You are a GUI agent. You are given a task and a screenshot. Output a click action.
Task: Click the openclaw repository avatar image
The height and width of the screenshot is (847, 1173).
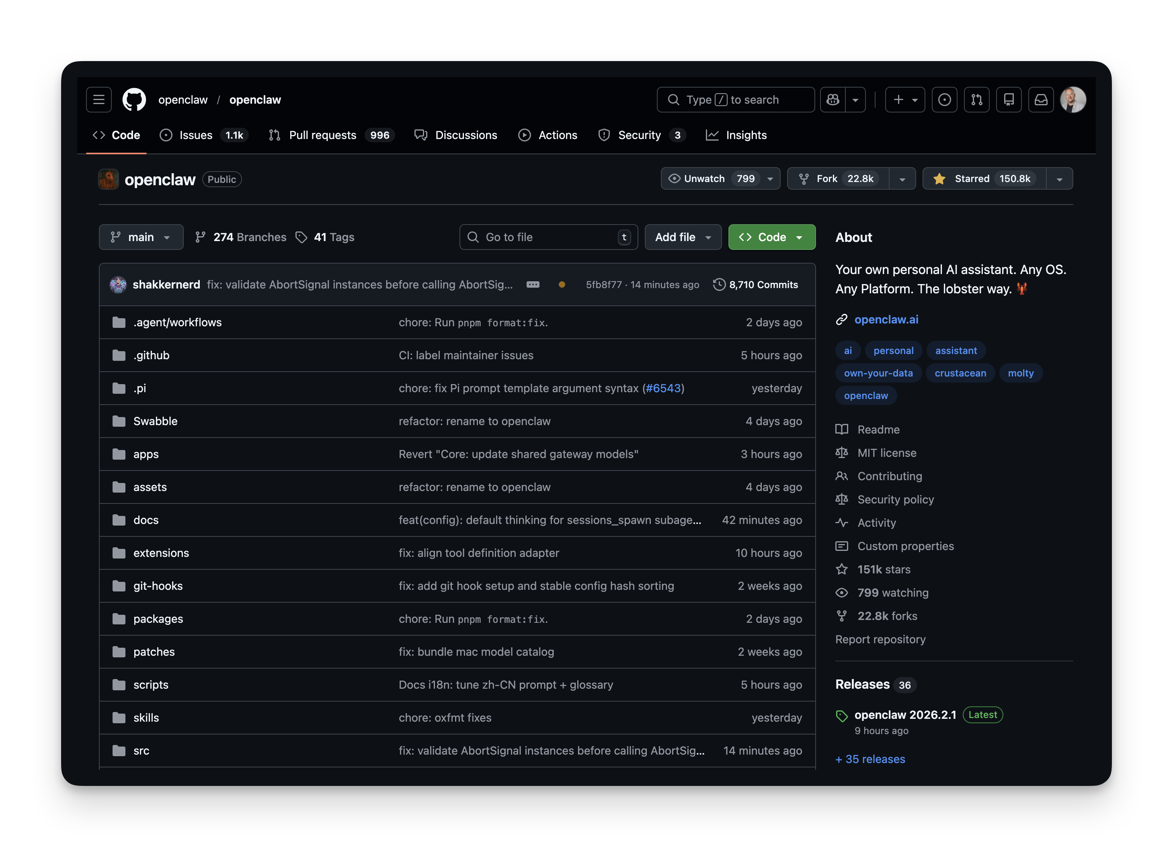point(109,179)
